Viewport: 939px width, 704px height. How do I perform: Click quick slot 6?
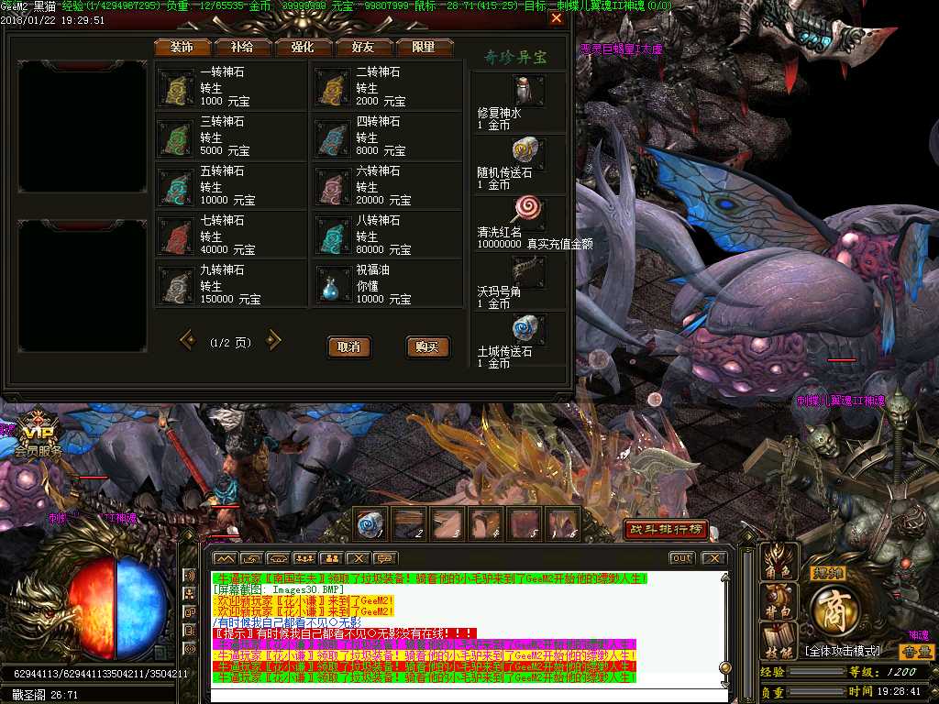[563, 524]
